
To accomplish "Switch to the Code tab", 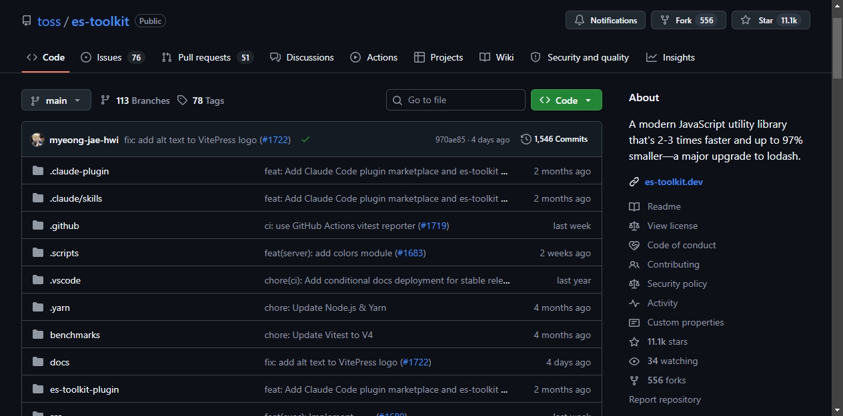I will pos(45,57).
